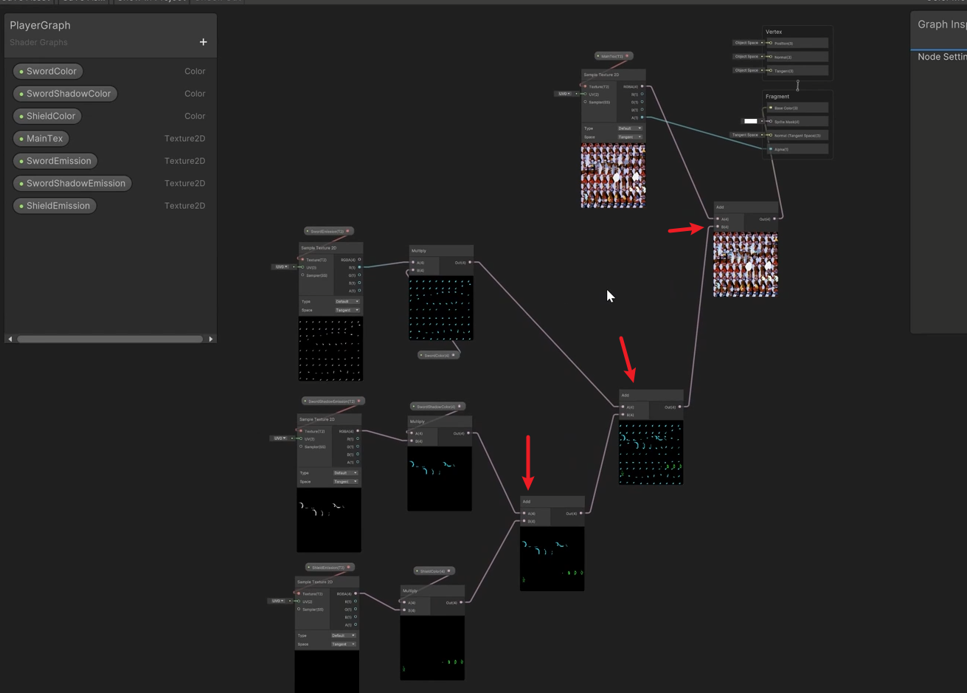967x693 pixels.
Task: Open Type dropdown on MainTex Sample Texture 2D
Action: 629,128
